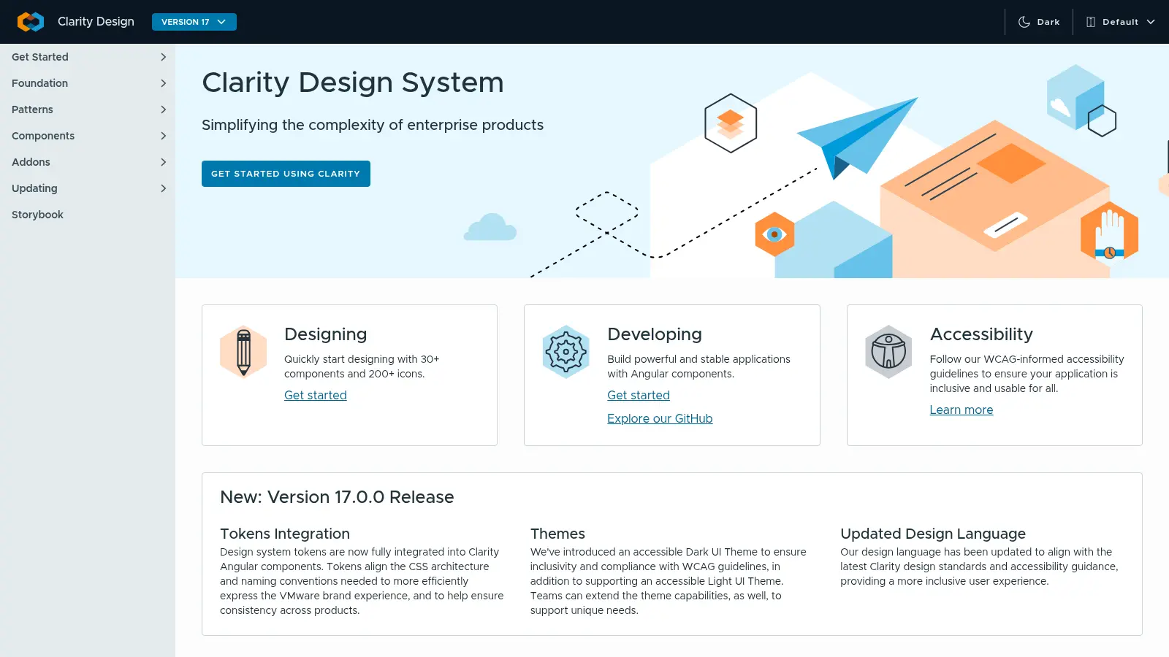1169x657 pixels.
Task: Follow the Designing Get started link
Action: coord(316,396)
